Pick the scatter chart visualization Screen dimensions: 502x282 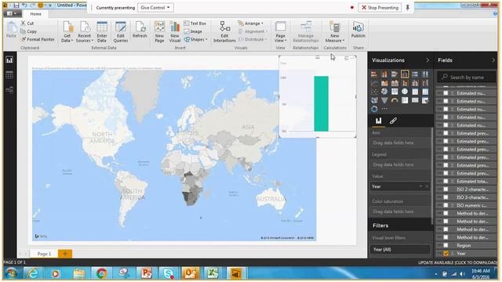tap(374, 92)
